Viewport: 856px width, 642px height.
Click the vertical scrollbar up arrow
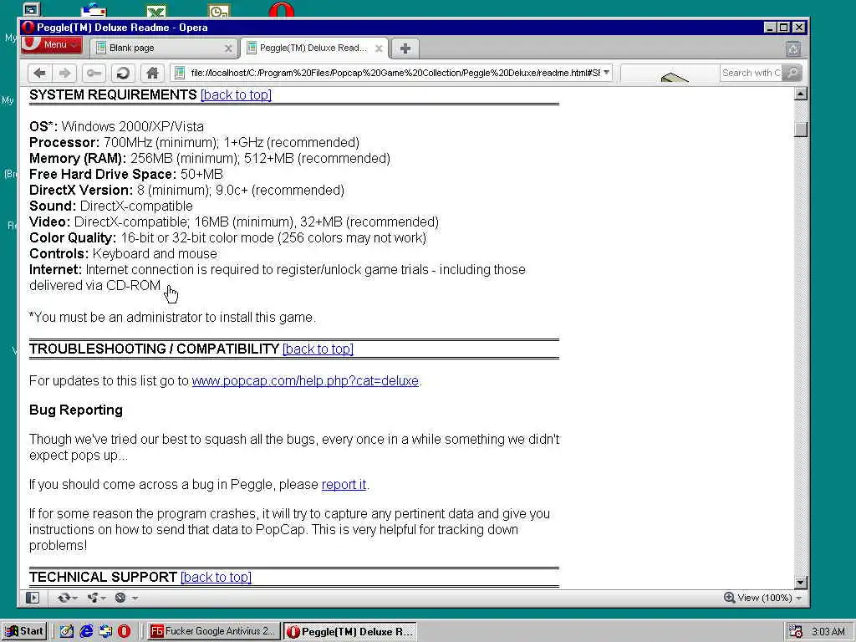click(800, 94)
